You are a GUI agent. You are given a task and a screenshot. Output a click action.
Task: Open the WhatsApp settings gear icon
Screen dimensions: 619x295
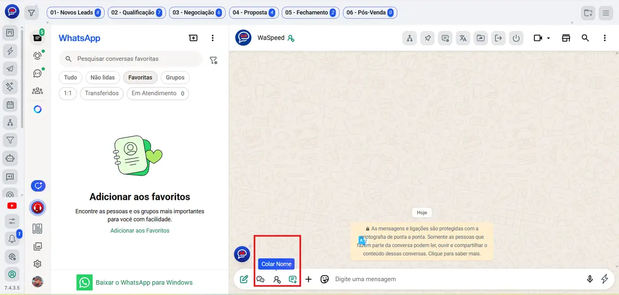coord(37,264)
